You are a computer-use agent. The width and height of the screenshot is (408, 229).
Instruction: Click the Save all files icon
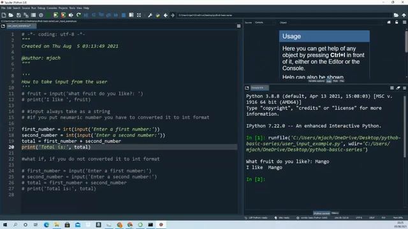click(x=26, y=15)
